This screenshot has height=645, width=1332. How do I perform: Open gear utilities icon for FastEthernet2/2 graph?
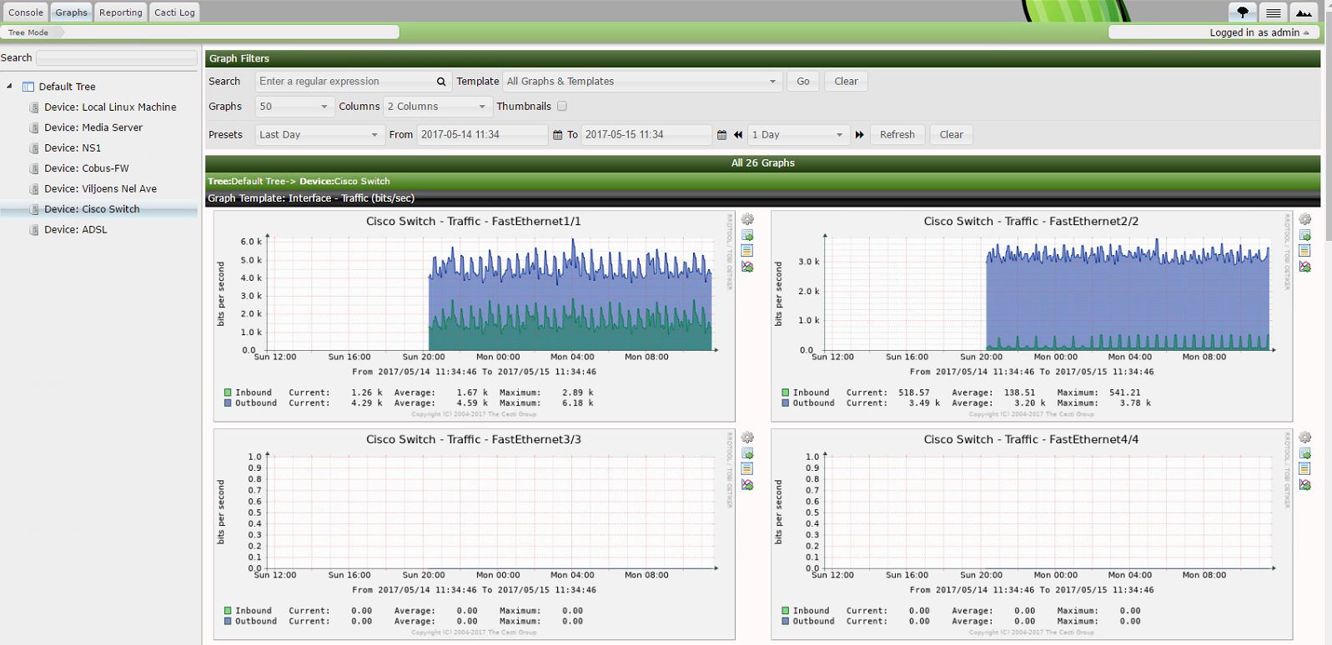coord(1304,219)
